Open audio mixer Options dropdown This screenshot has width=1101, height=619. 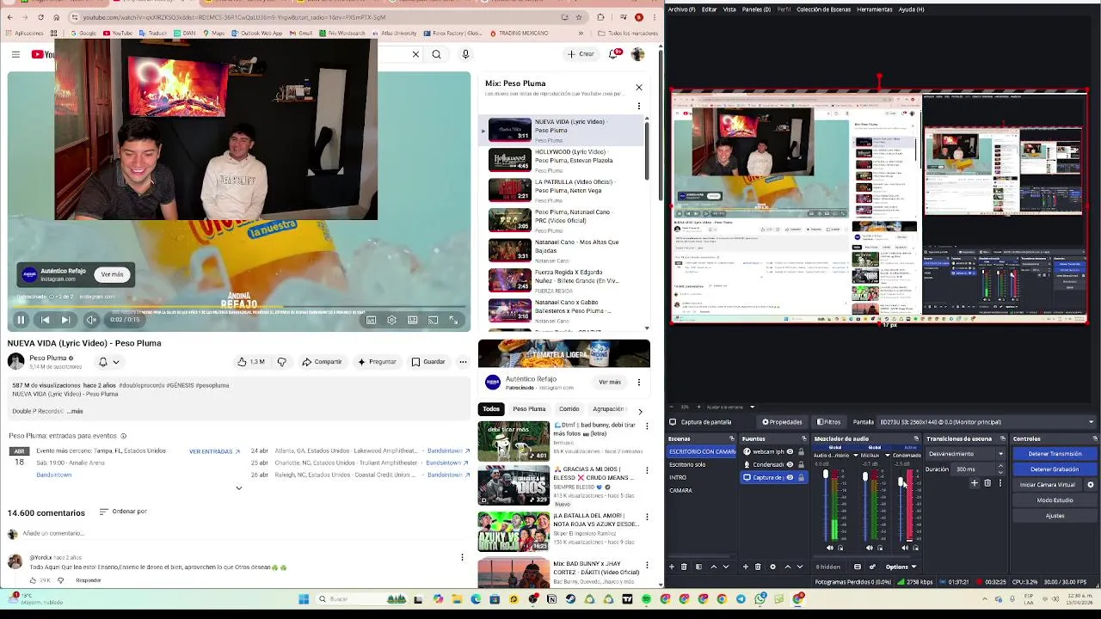click(901, 567)
